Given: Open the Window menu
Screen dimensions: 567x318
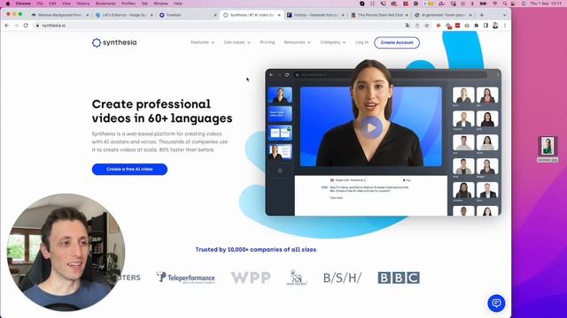Looking at the screenshot, I should 160,4.
